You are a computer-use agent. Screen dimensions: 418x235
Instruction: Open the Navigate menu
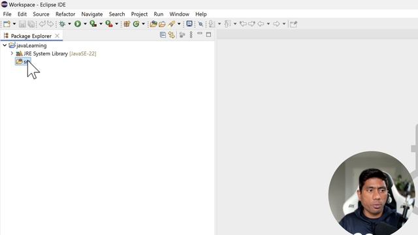(92, 14)
